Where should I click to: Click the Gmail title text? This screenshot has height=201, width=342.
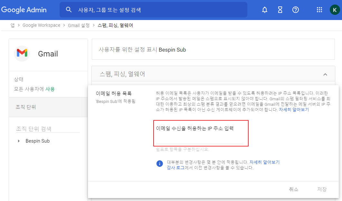48,54
